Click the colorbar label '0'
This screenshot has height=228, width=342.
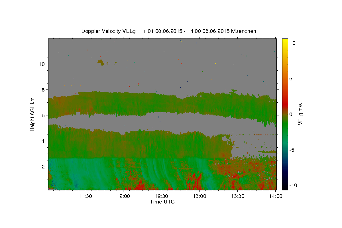tap(291, 114)
